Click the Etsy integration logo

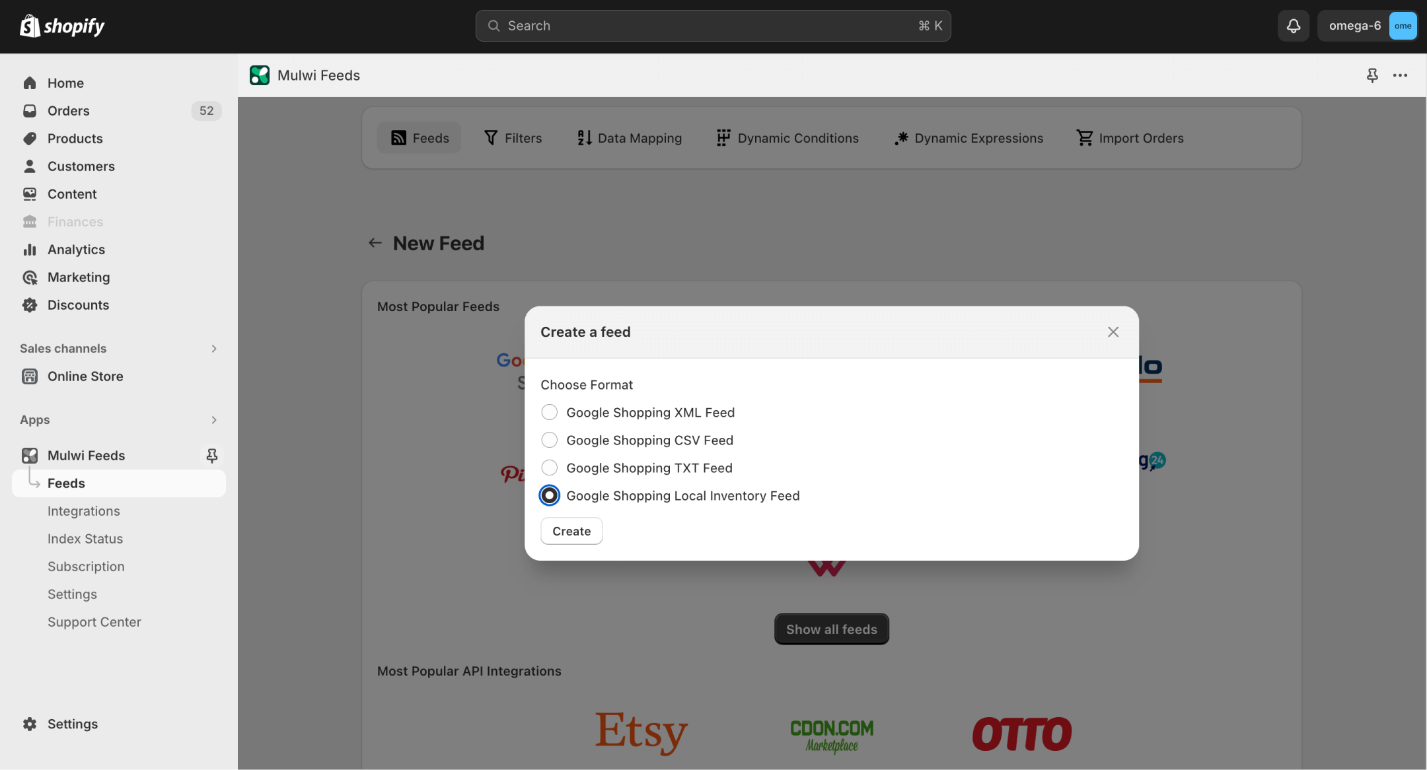point(641,733)
